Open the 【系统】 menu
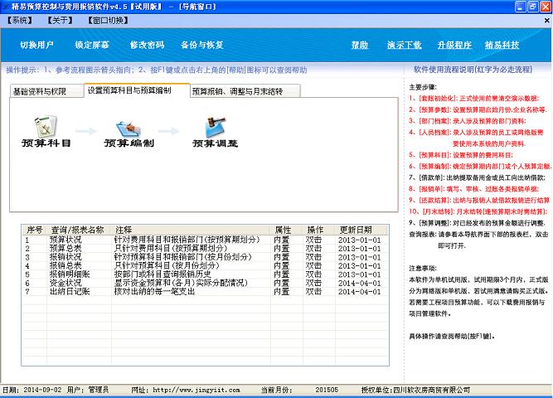The image size is (553, 398). point(20,21)
